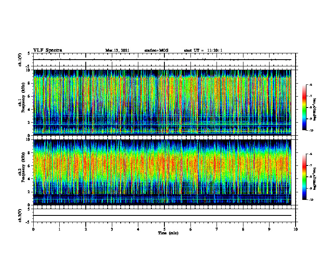Click the ch.1 color bar "log(PSD)" label
This screenshot has width=333, height=257.
coord(315,110)
